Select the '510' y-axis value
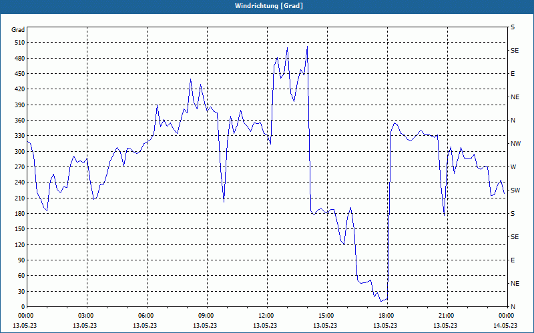Screen dimensions: 534x333 pyautogui.click(x=20, y=43)
